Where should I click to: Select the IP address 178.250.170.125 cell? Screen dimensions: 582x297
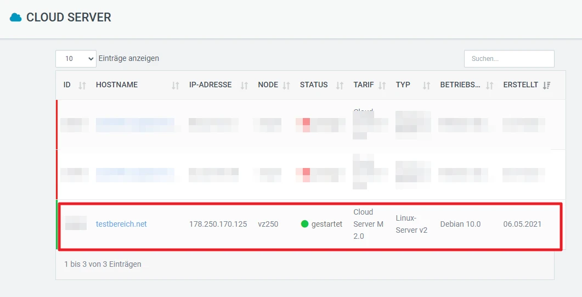tap(218, 224)
